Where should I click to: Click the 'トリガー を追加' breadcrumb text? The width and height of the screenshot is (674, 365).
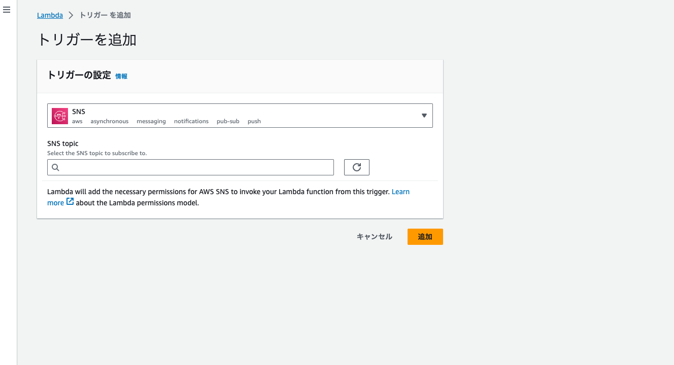[105, 15]
